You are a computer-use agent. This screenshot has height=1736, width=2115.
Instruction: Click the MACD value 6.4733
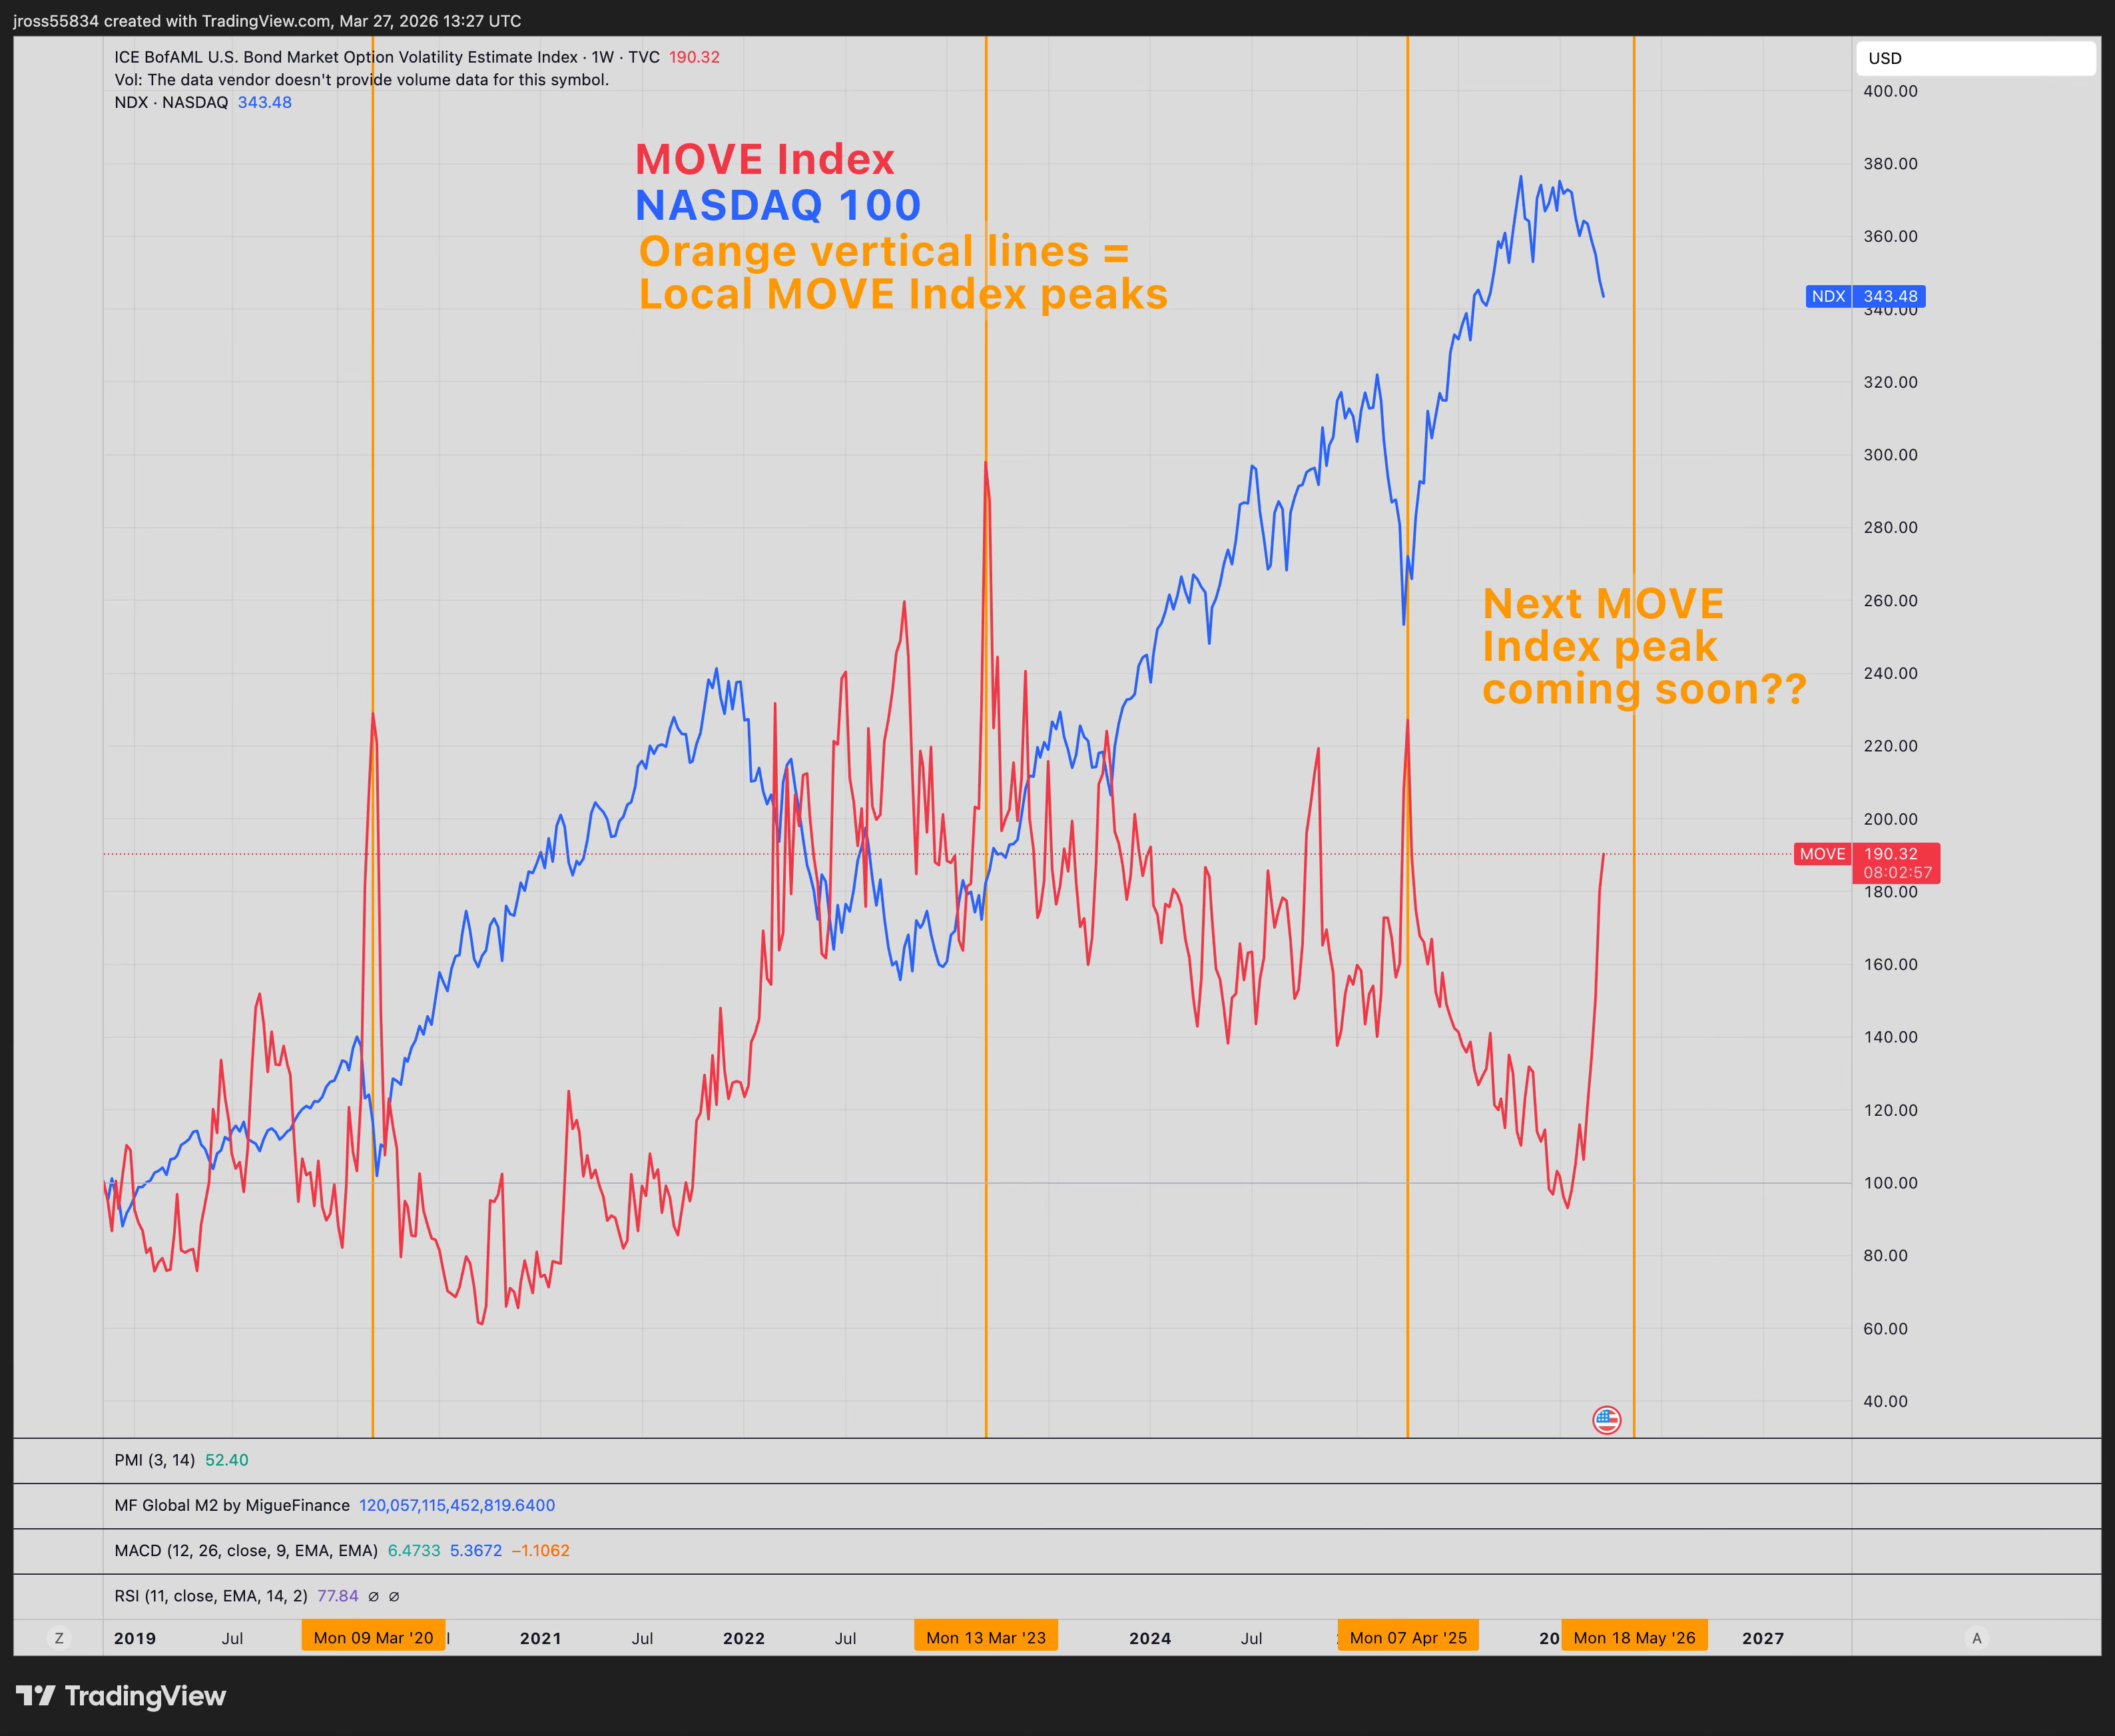tap(414, 1551)
